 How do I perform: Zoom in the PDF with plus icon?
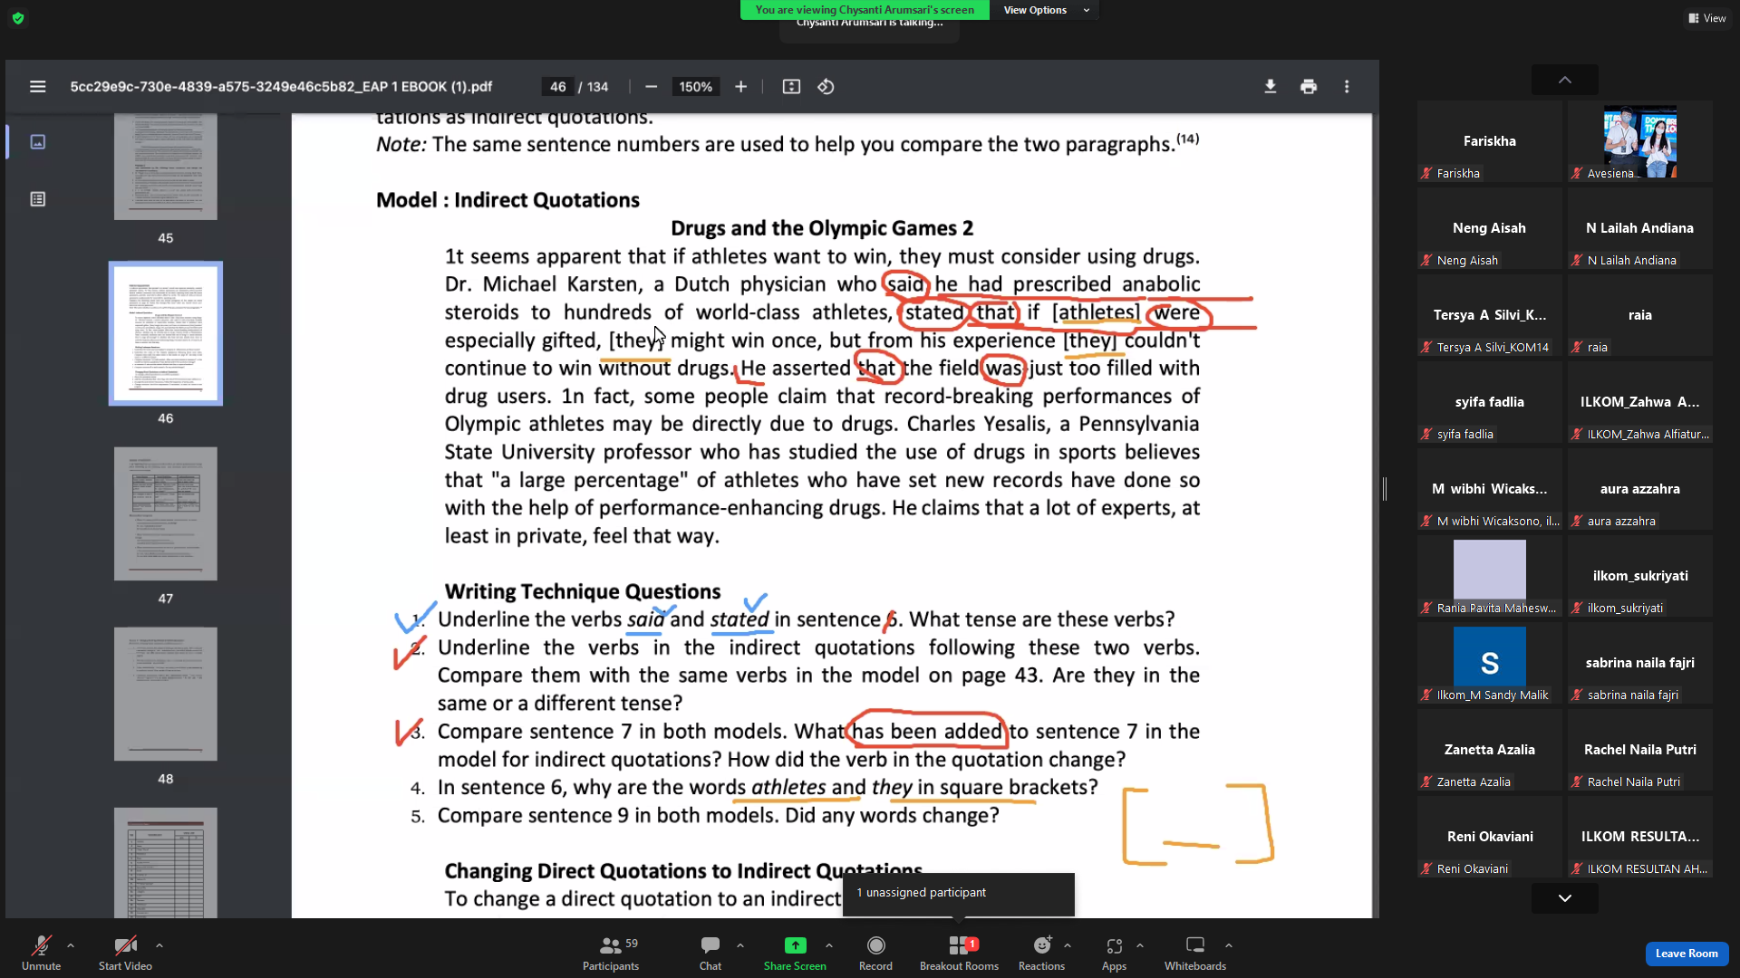coord(740,87)
